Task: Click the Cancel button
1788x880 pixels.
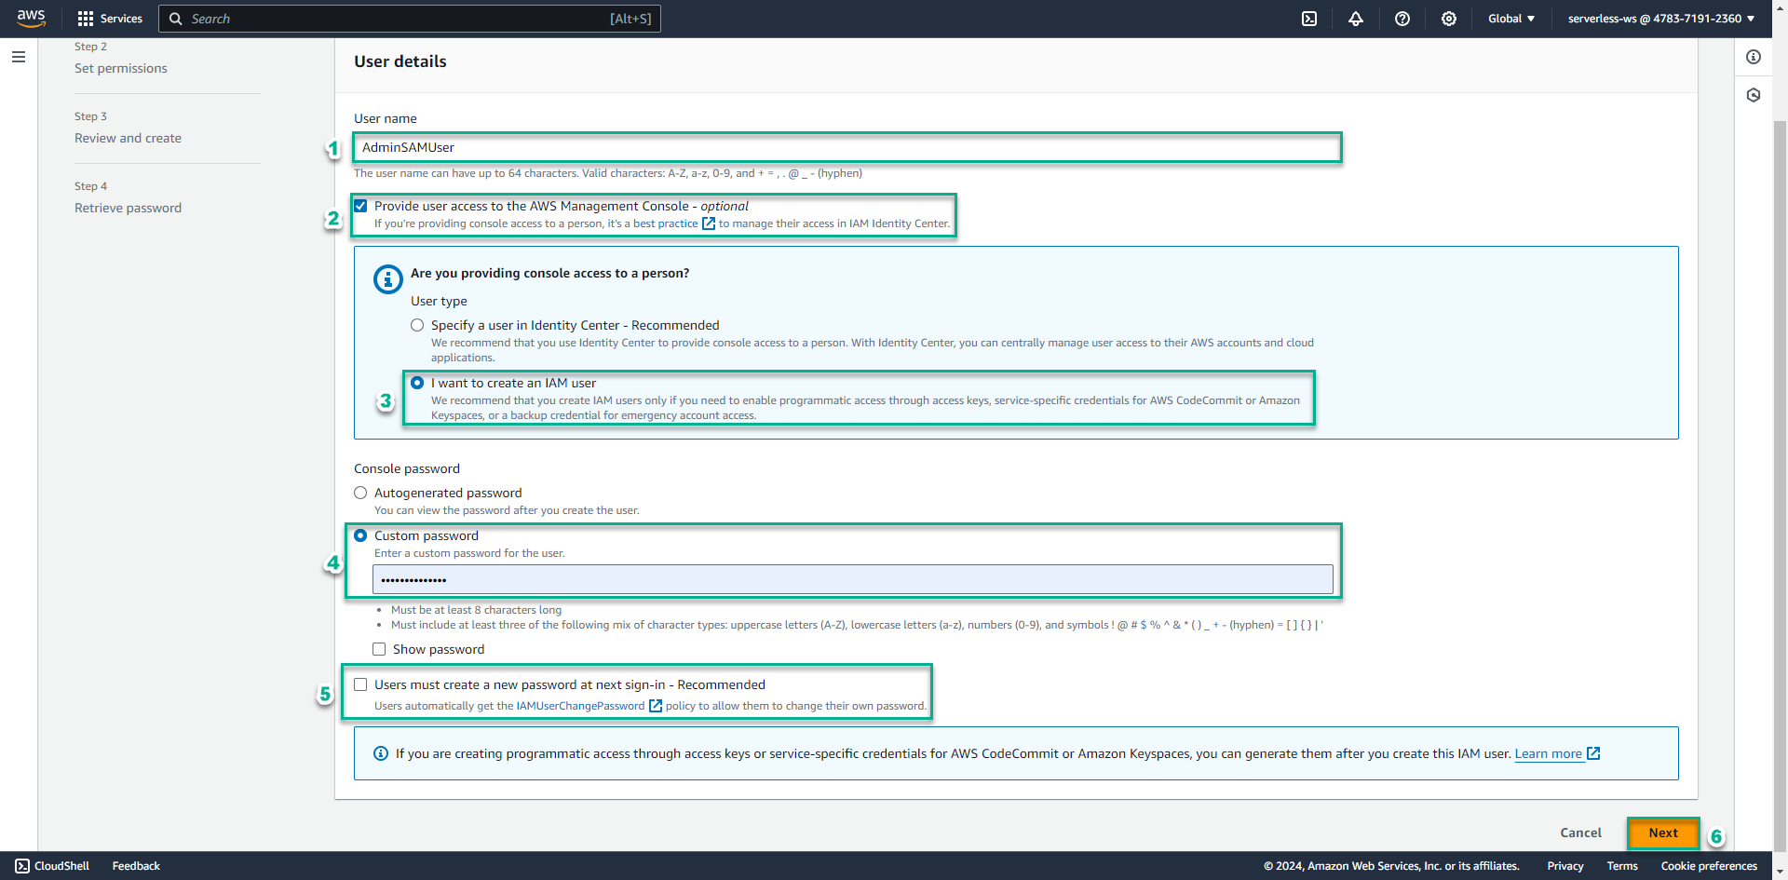Action: click(1580, 833)
